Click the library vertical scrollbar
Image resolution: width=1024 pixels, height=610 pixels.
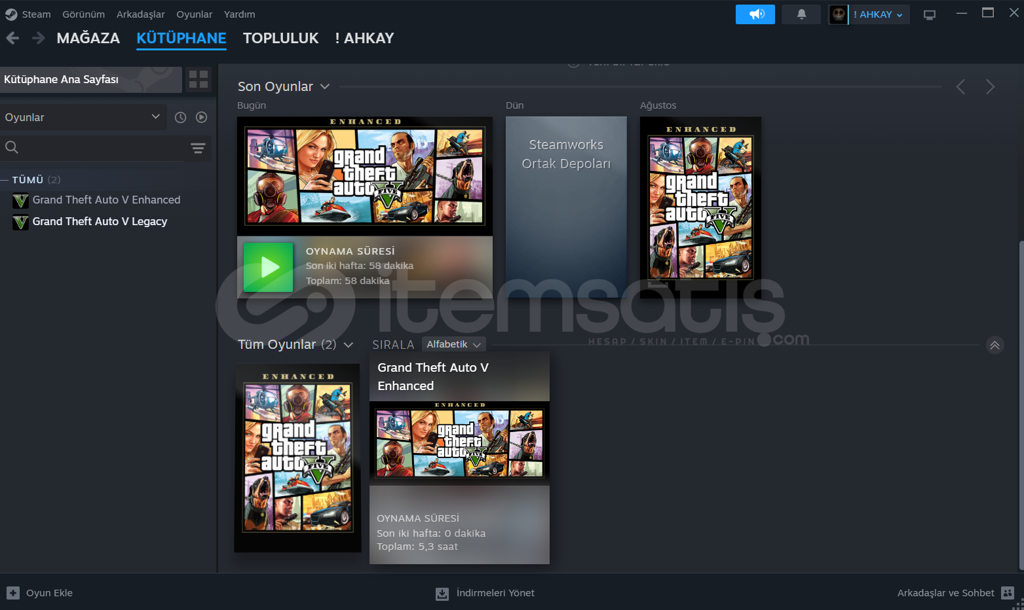(x=1021, y=406)
